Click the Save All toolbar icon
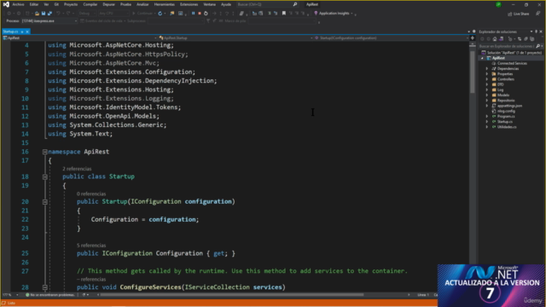Viewport: 546px width, 307px height. tap(49, 14)
